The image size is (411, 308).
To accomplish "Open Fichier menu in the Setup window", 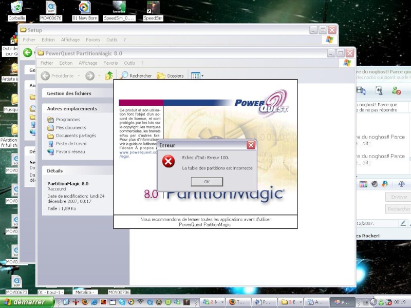I will [29, 40].
